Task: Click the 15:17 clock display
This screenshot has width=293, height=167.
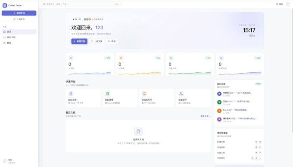Action: click(x=249, y=30)
